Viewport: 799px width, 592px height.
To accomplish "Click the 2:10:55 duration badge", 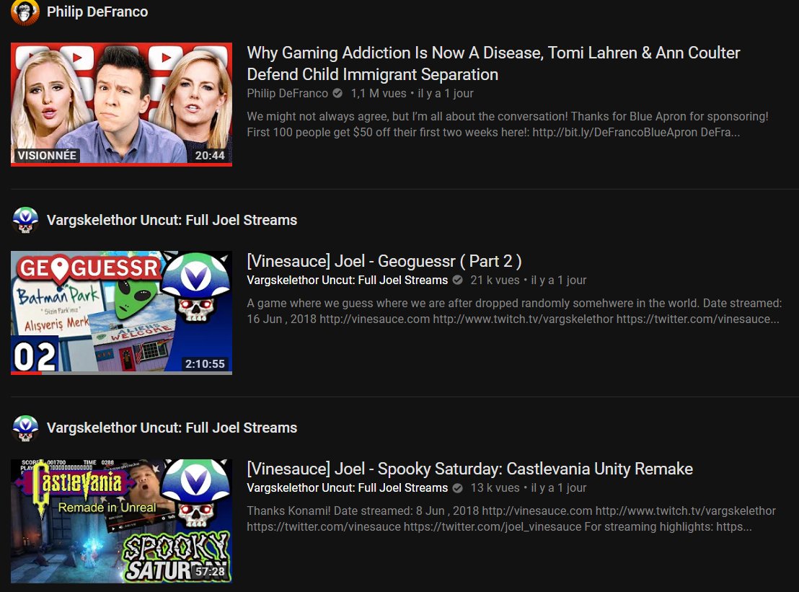I will [205, 363].
